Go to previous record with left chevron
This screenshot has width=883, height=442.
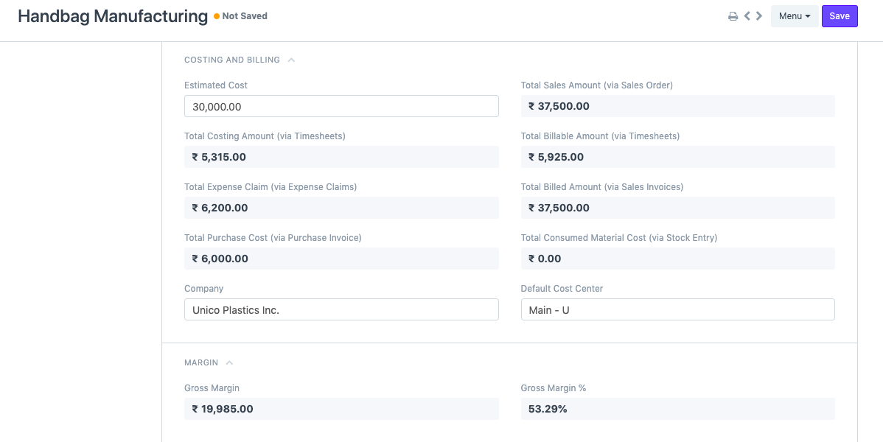point(747,15)
